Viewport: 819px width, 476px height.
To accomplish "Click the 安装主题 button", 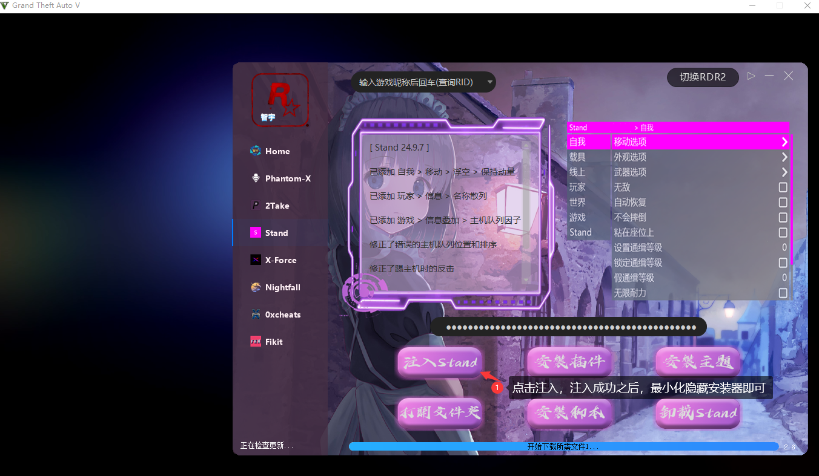I will point(698,362).
